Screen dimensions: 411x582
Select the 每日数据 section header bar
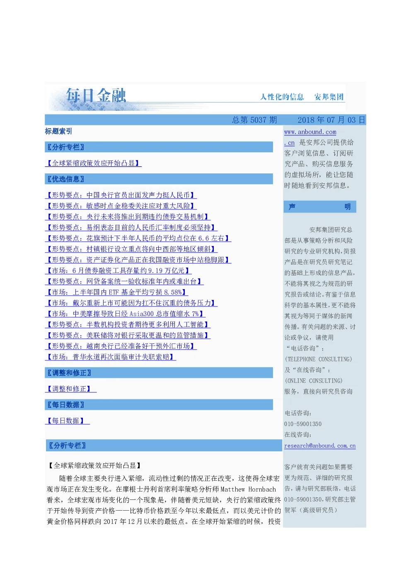coord(159,404)
